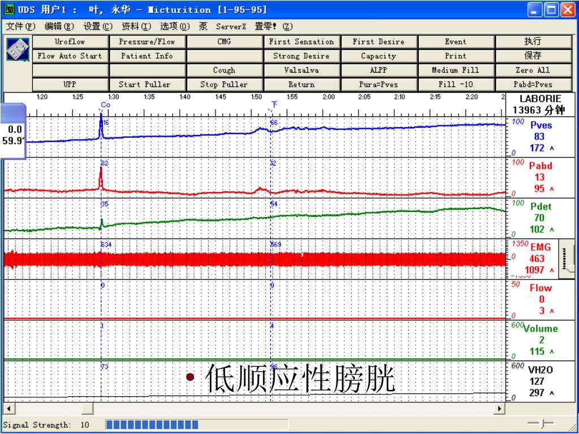Open the 设置(C) menu
The image size is (579, 434).
coord(97,27)
